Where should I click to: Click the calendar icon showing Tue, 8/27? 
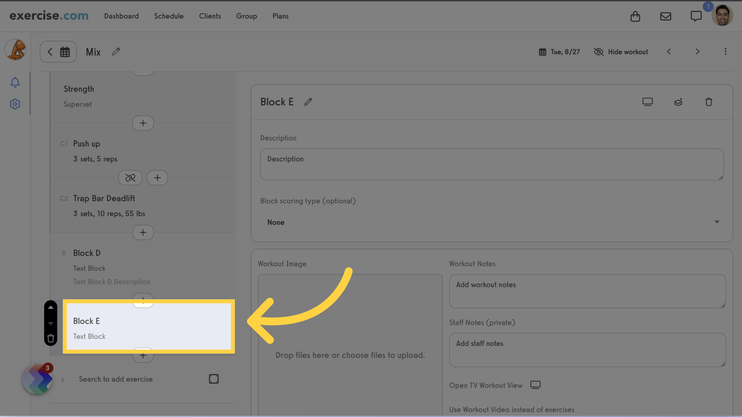[x=542, y=51]
